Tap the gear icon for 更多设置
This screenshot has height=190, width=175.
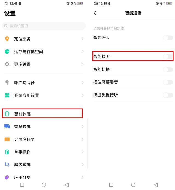click(x=7, y=64)
